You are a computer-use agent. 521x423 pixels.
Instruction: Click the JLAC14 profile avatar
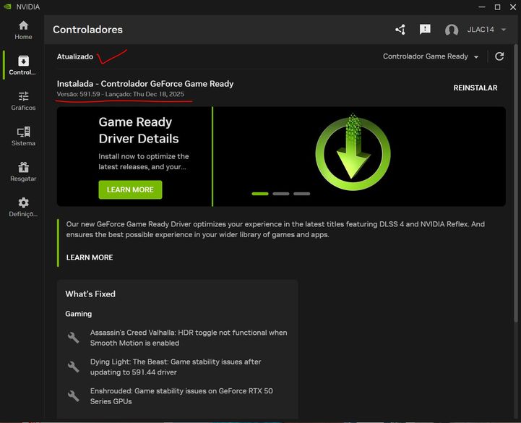(x=452, y=30)
